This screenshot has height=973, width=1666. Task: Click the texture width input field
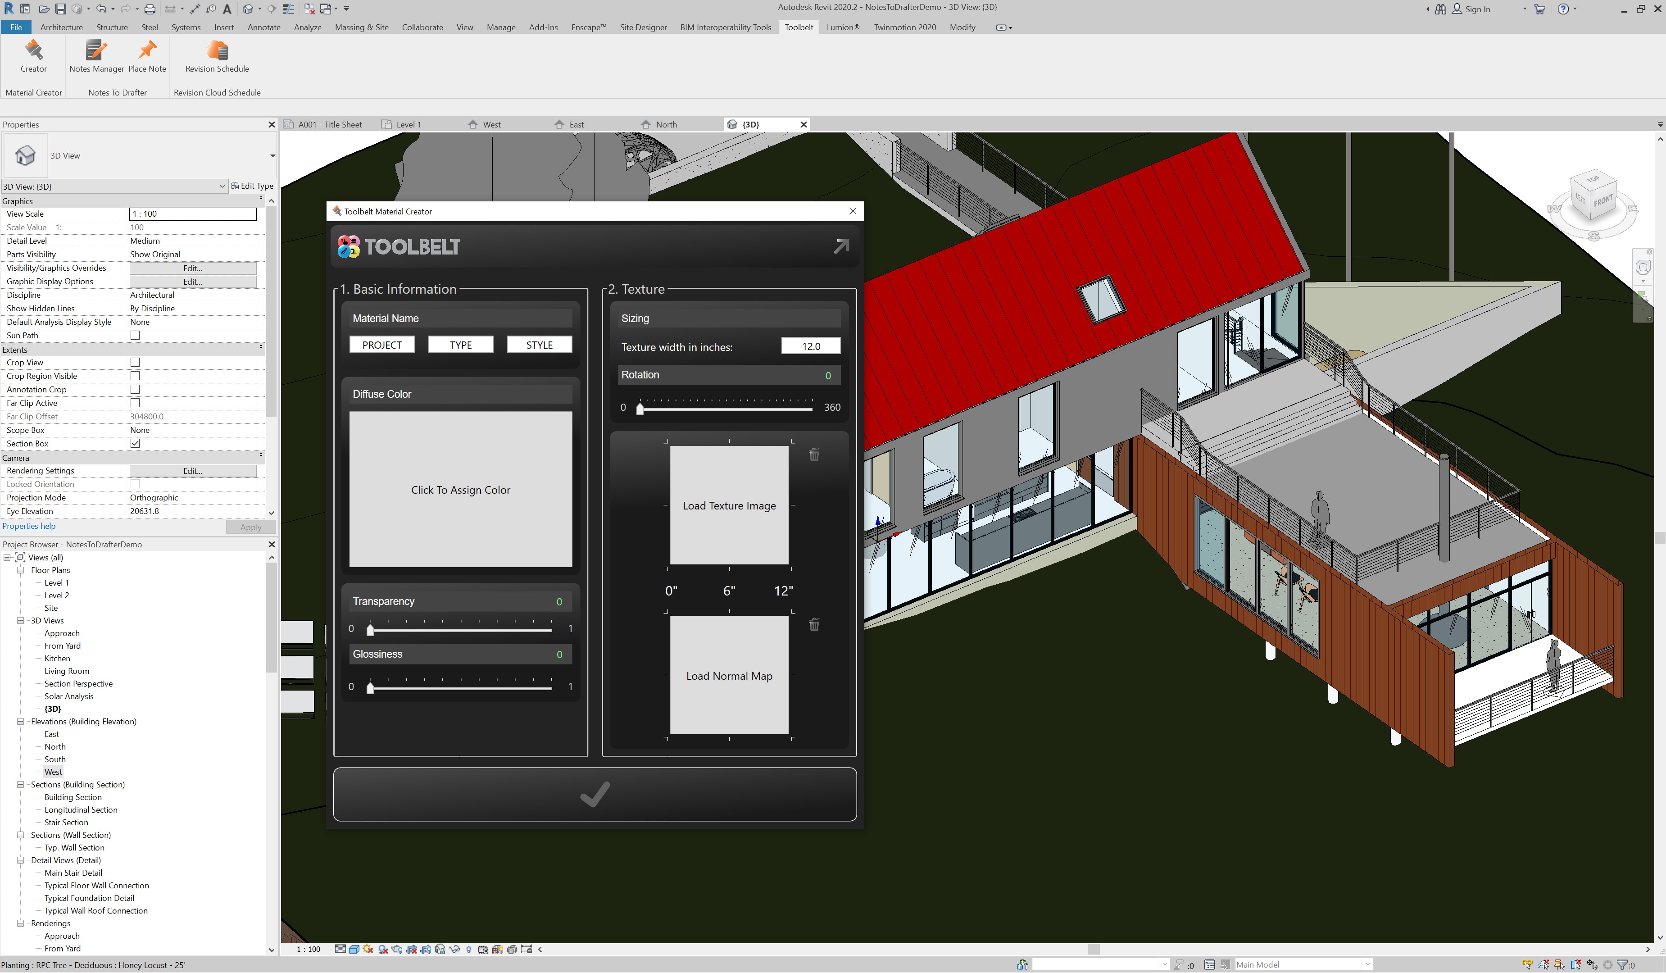(811, 346)
